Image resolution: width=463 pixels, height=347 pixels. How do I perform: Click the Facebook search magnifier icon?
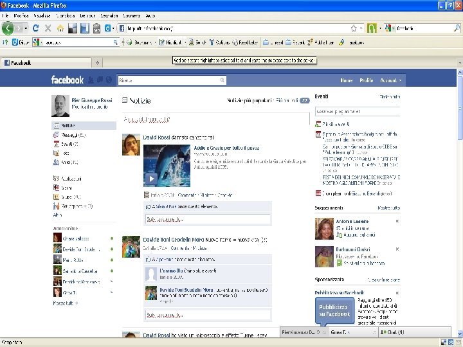pos(222,80)
